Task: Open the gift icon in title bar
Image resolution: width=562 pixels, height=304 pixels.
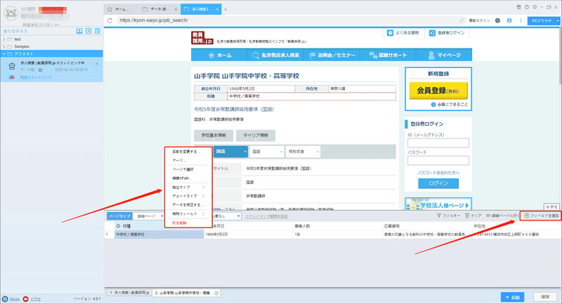Action: coord(518,7)
